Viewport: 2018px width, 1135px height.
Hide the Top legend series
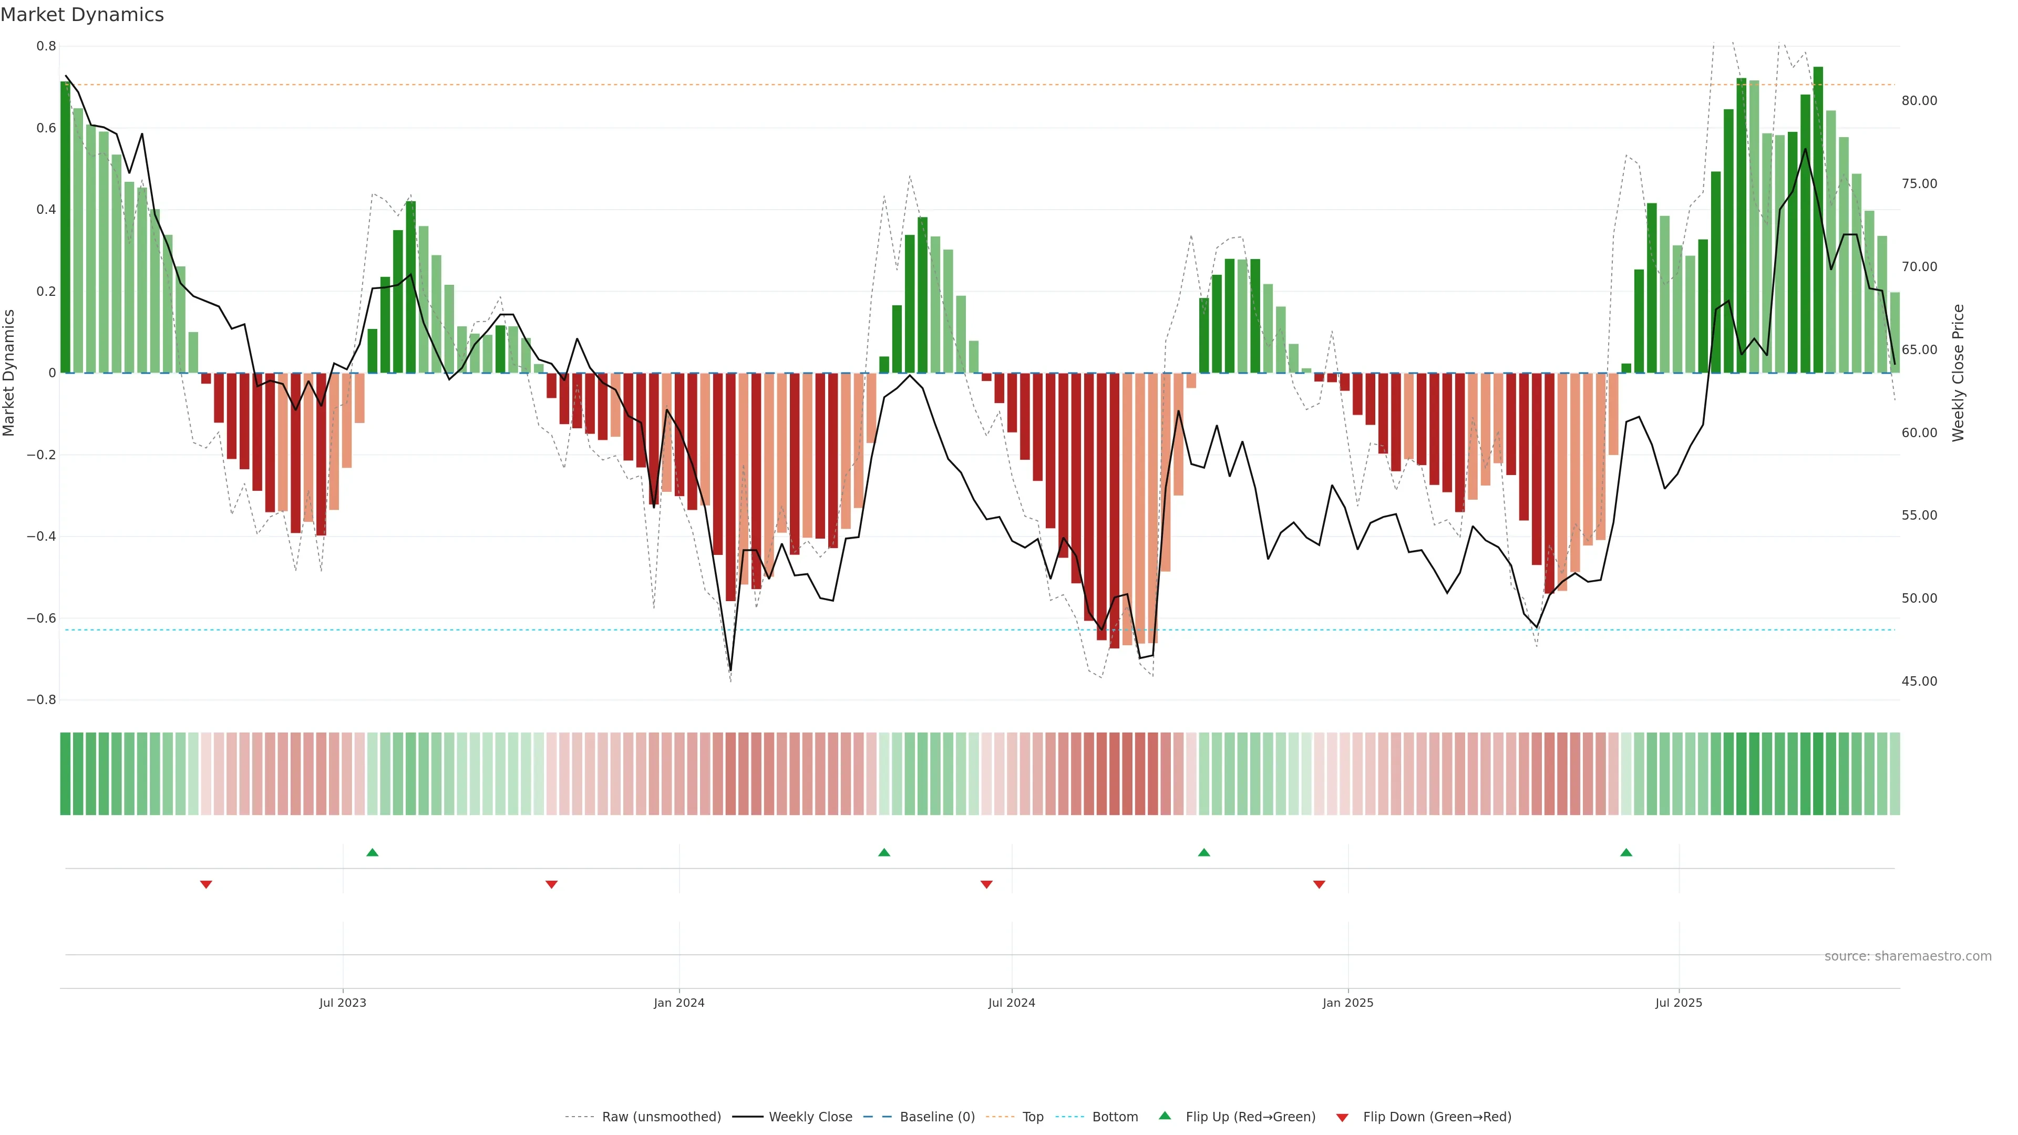point(1033,1116)
